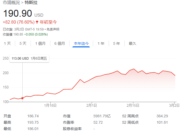Image resolution: width=184 pixels, height=134 pixels.
Task: Click the −0.050 (0.026%) after-hours change
Action: point(36,34)
